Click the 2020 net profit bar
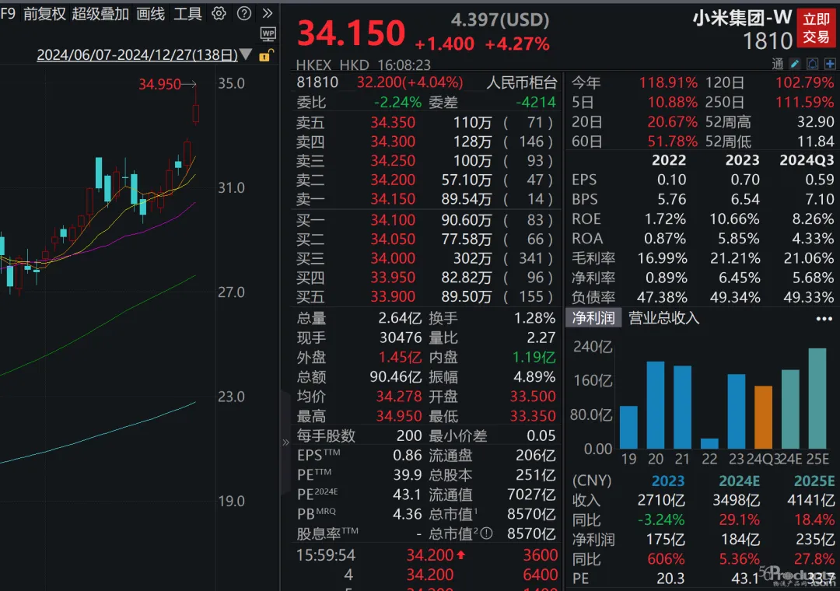The width and height of the screenshot is (840, 591). click(x=656, y=405)
